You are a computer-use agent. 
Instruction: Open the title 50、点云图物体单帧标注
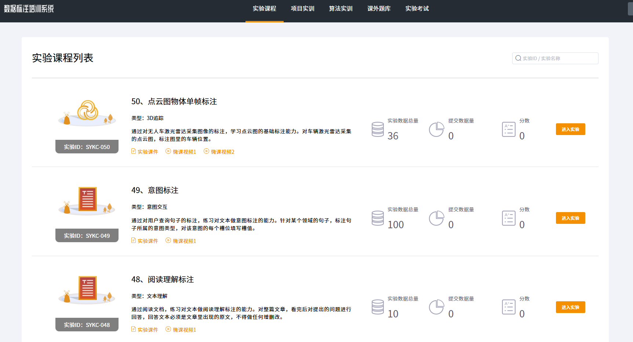(x=174, y=102)
